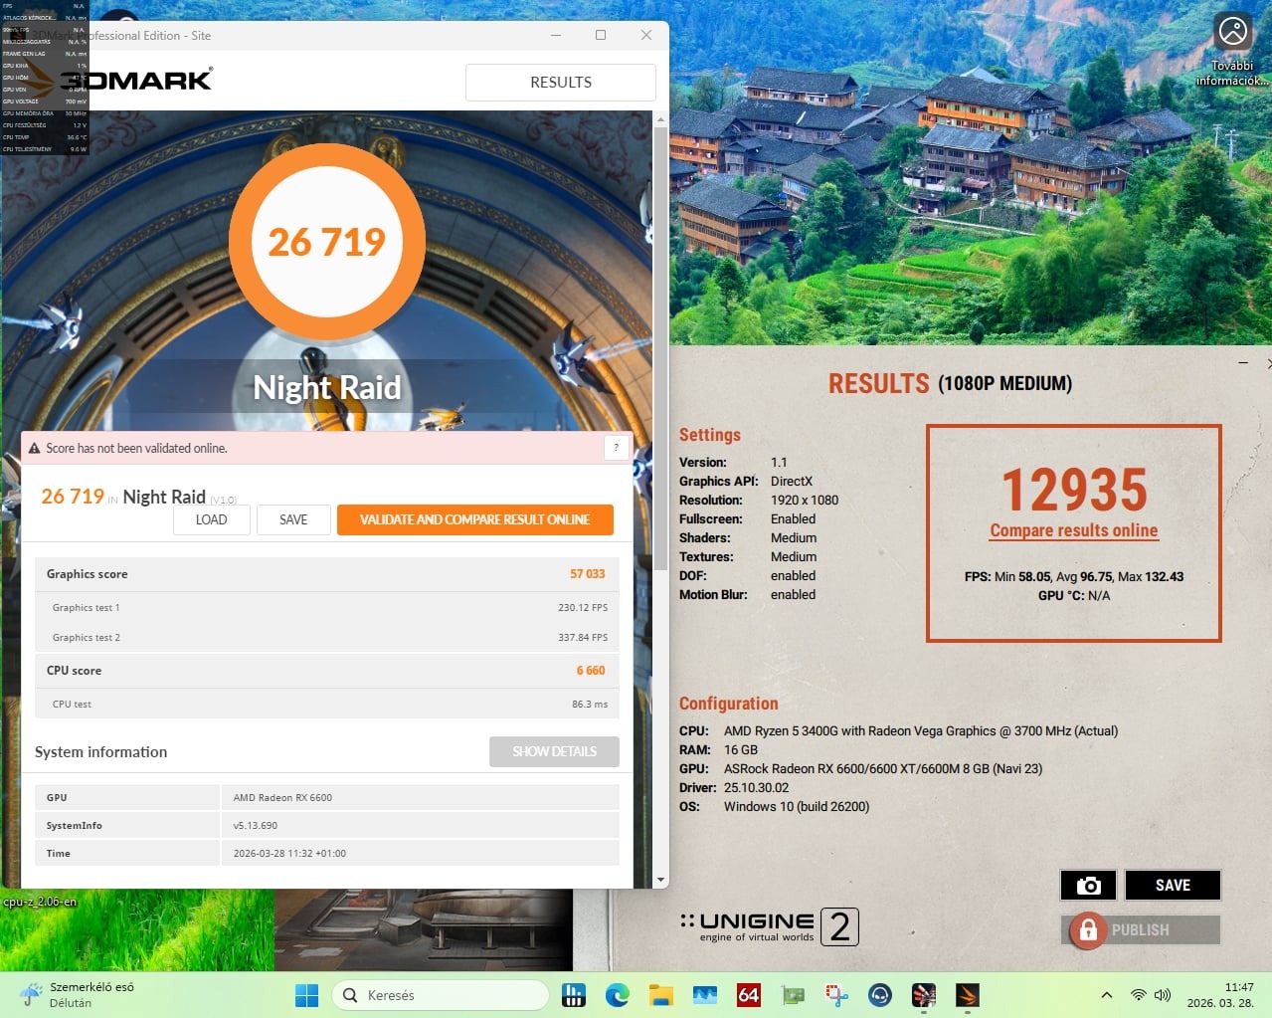Click the 3DMark window scrollbar up arrow
Viewport: 1272px width, 1018px height.
[x=660, y=119]
